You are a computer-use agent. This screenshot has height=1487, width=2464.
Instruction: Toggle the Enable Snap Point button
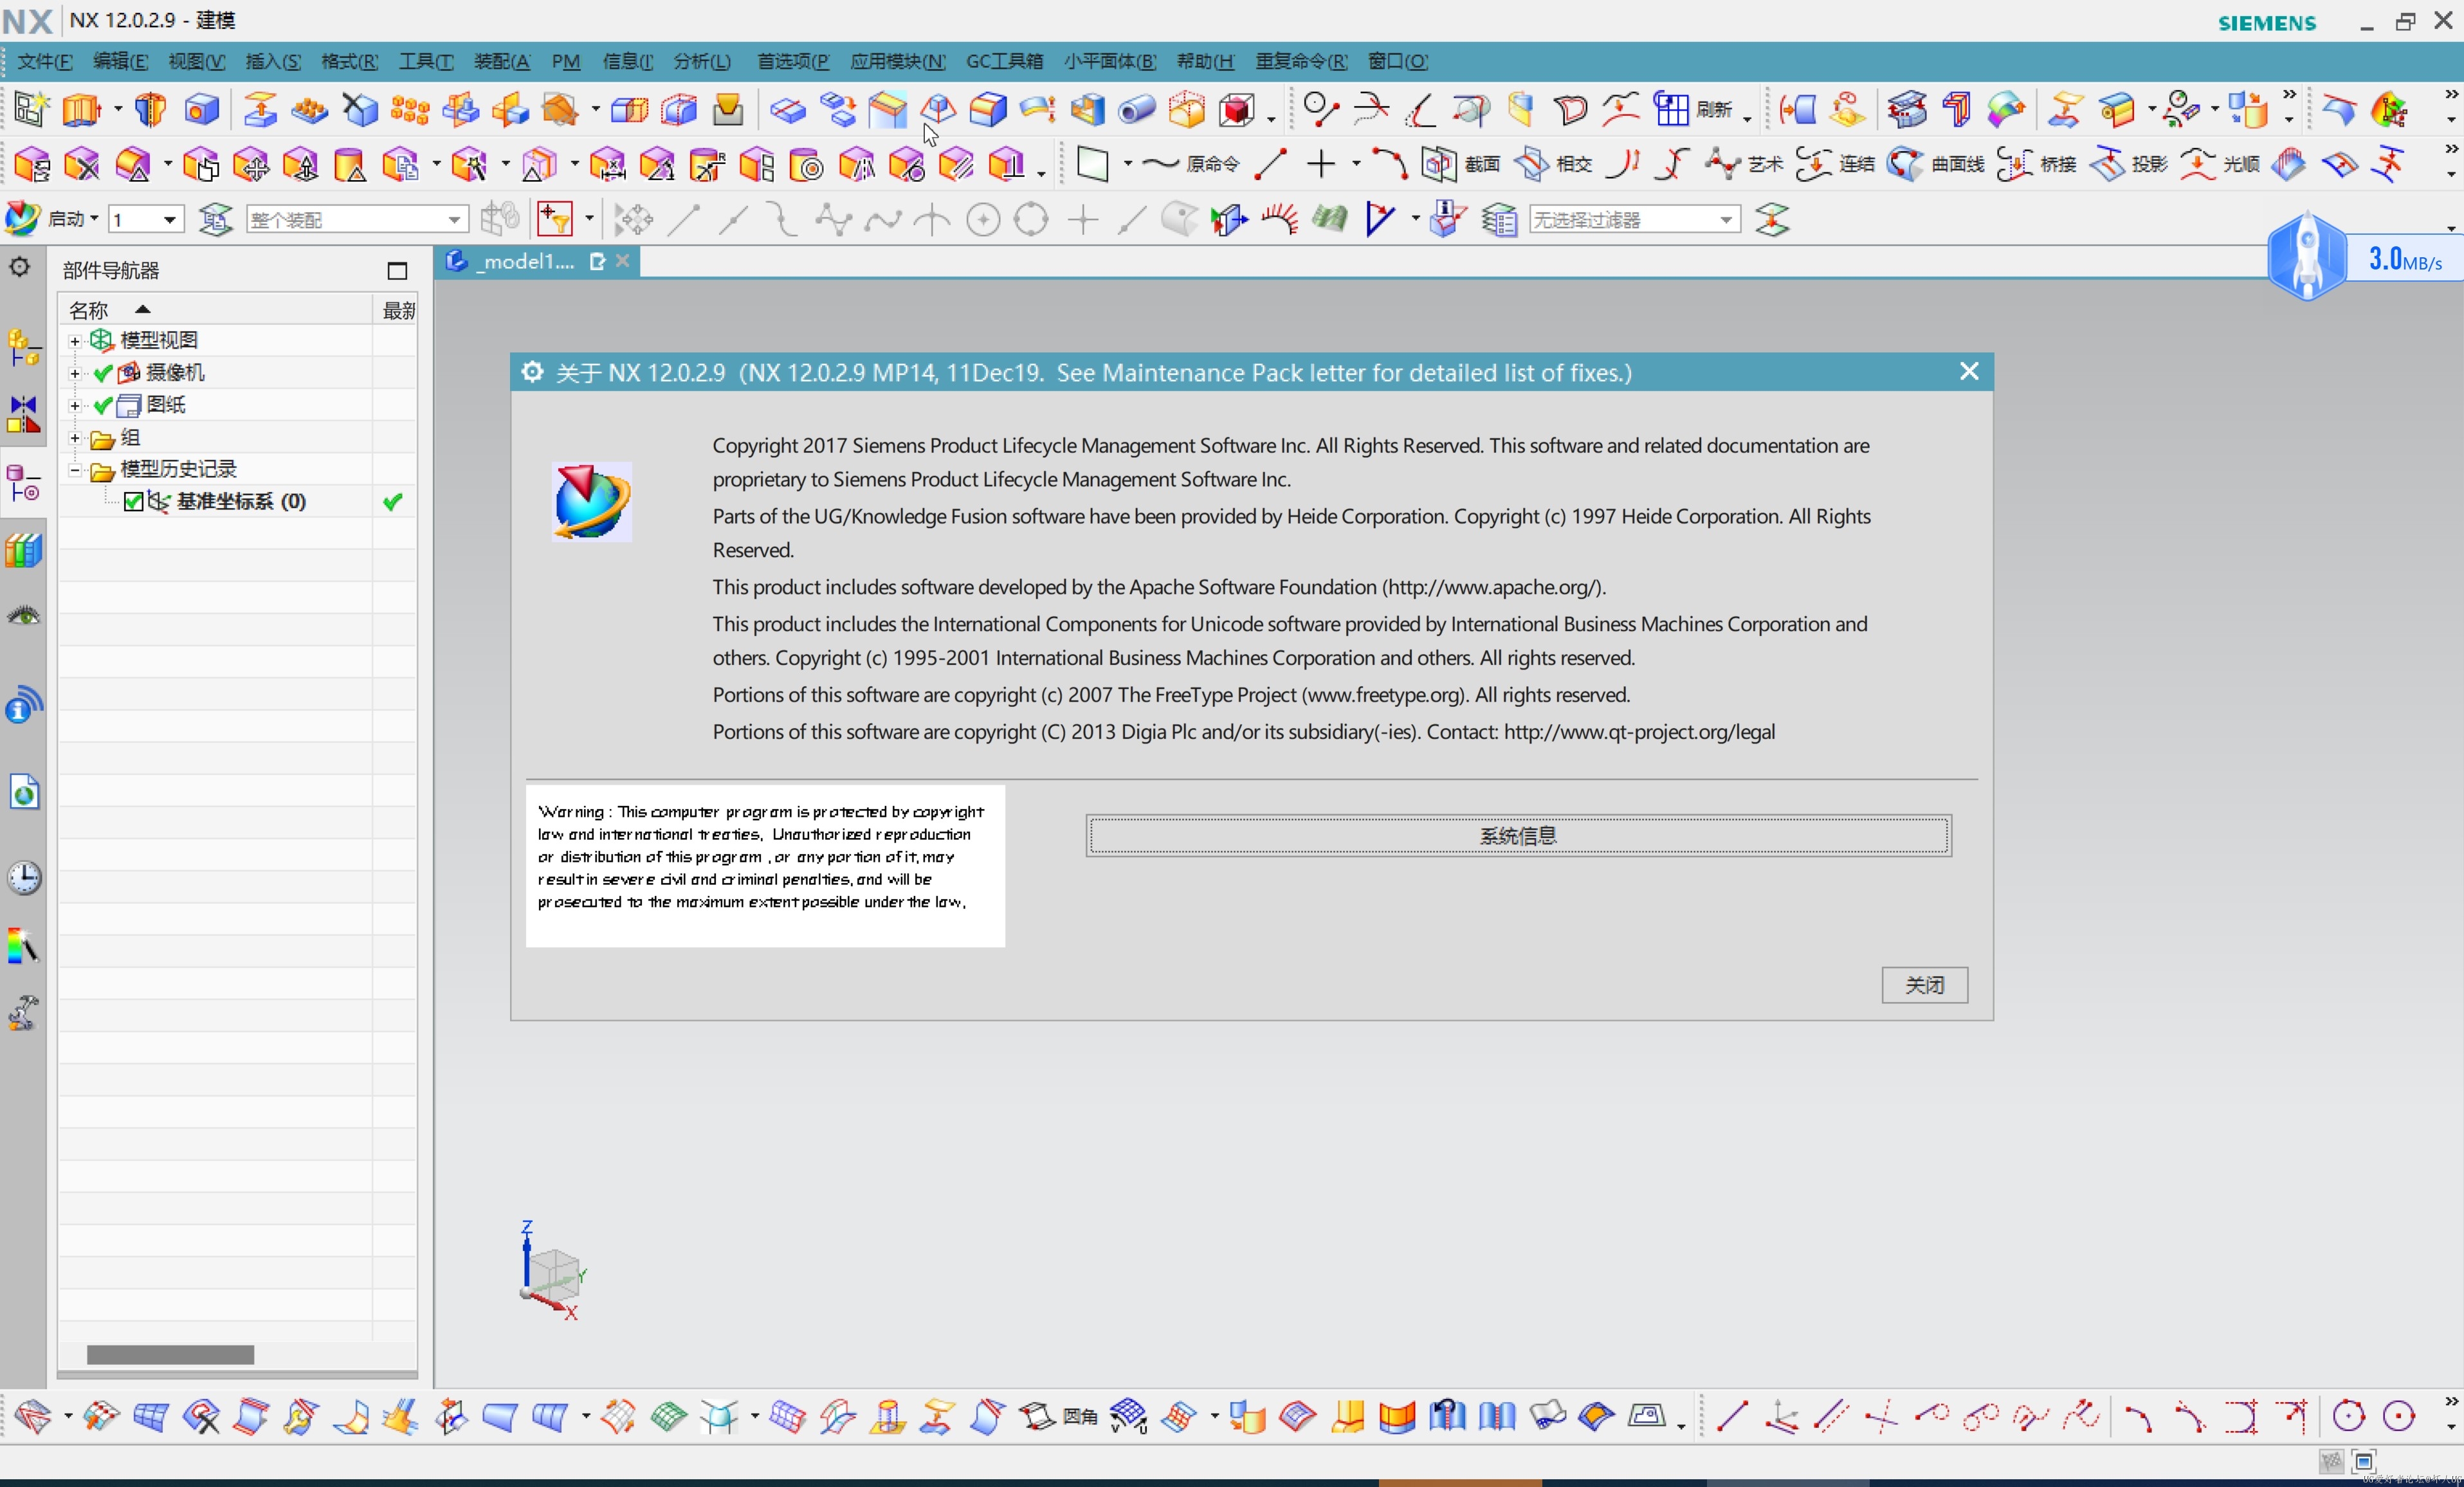pos(633,219)
